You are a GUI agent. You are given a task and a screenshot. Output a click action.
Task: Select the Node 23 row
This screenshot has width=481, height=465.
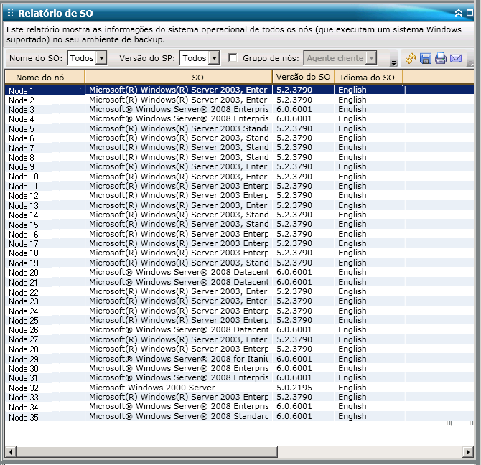[x=239, y=301]
